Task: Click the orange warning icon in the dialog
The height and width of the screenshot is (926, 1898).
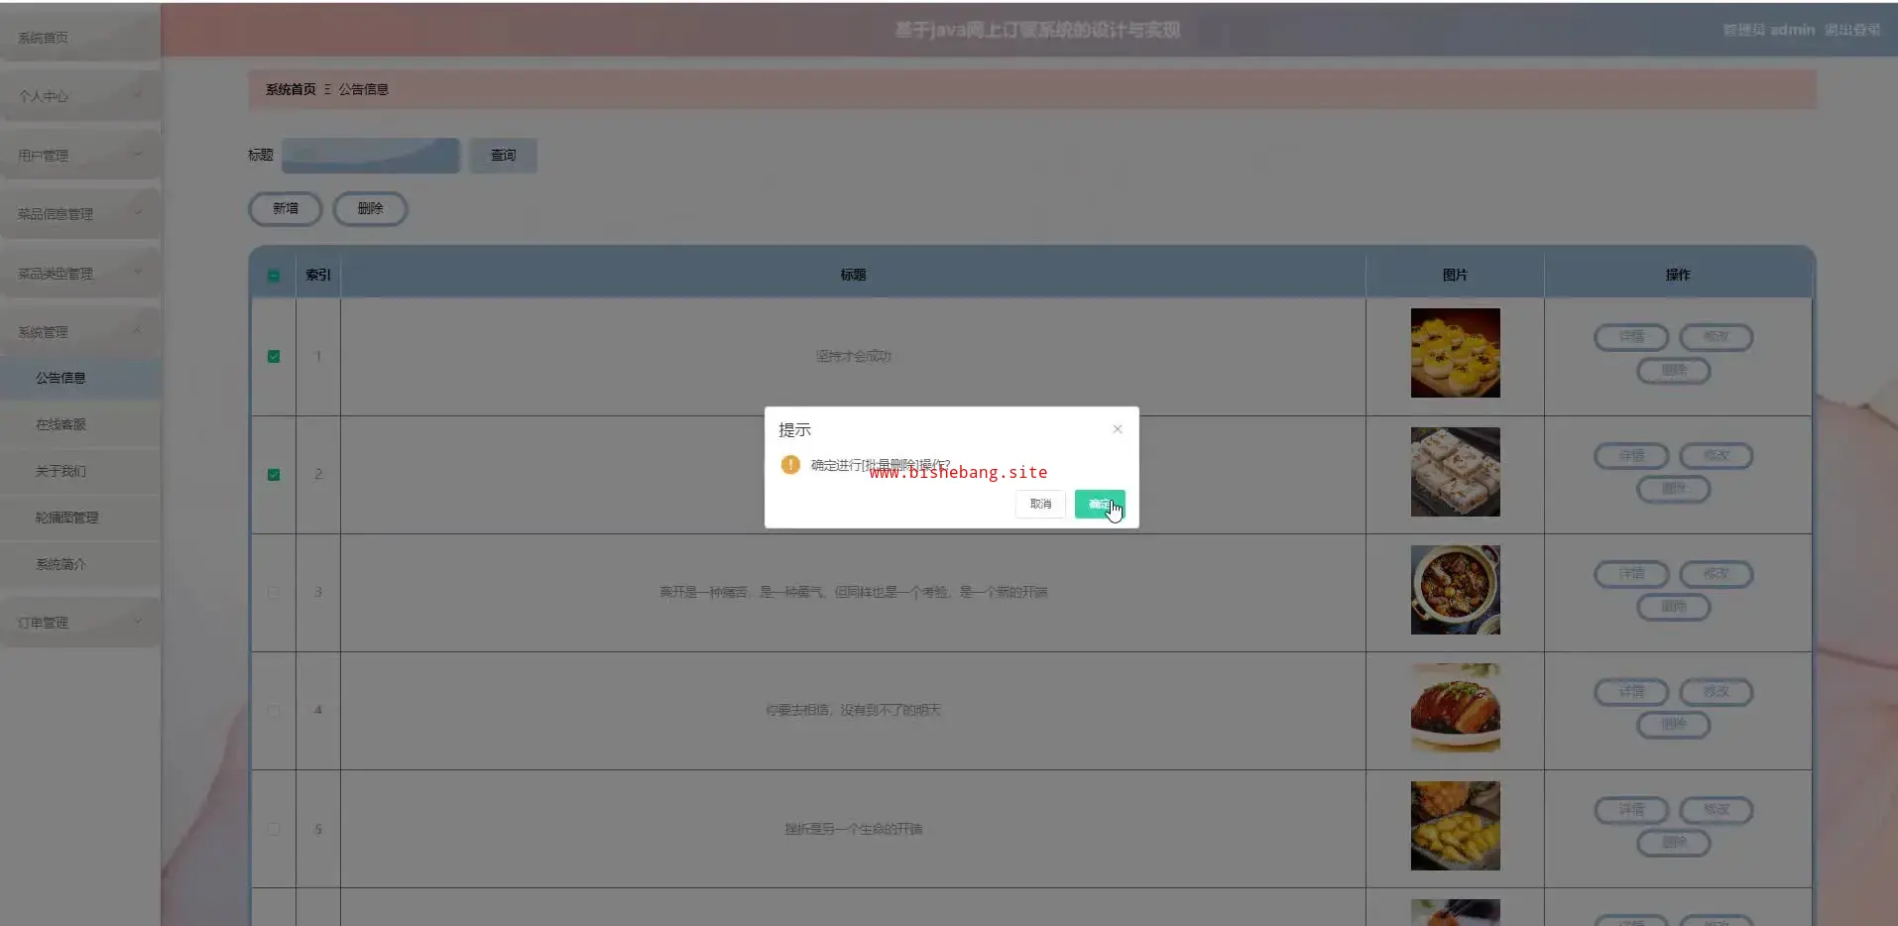Action: 790,464
